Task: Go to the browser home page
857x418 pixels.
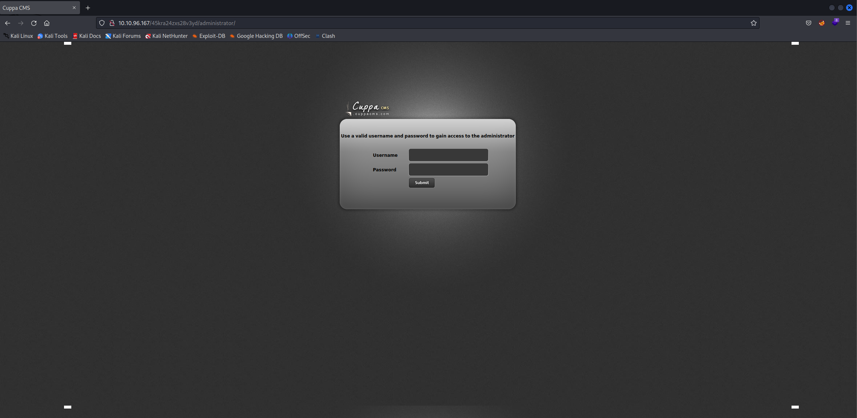Action: (x=47, y=23)
